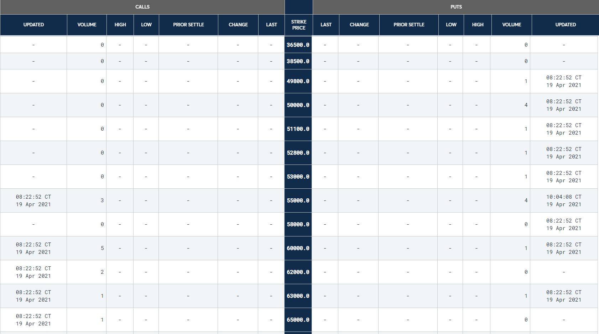Select the 53000.0 strike price cell
This screenshot has height=334, width=599.
click(298, 177)
